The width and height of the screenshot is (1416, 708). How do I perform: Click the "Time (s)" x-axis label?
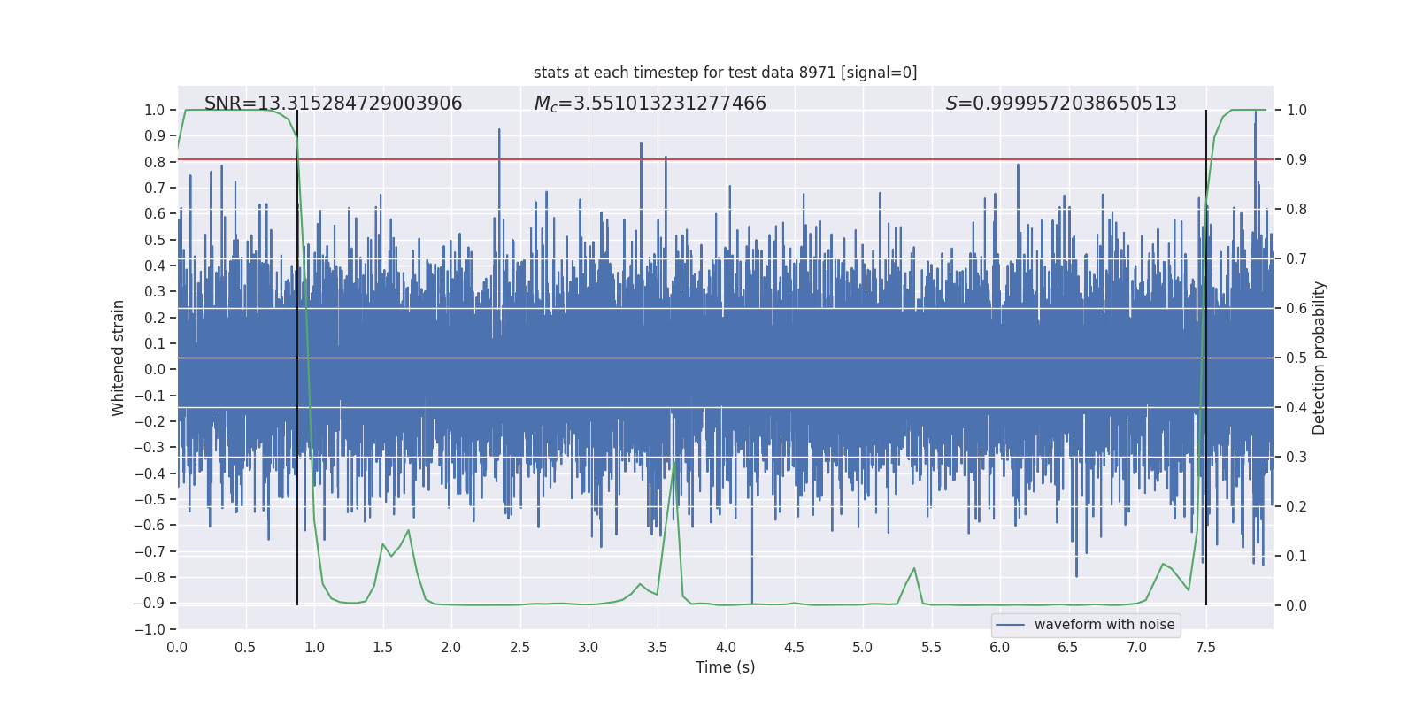[725, 667]
